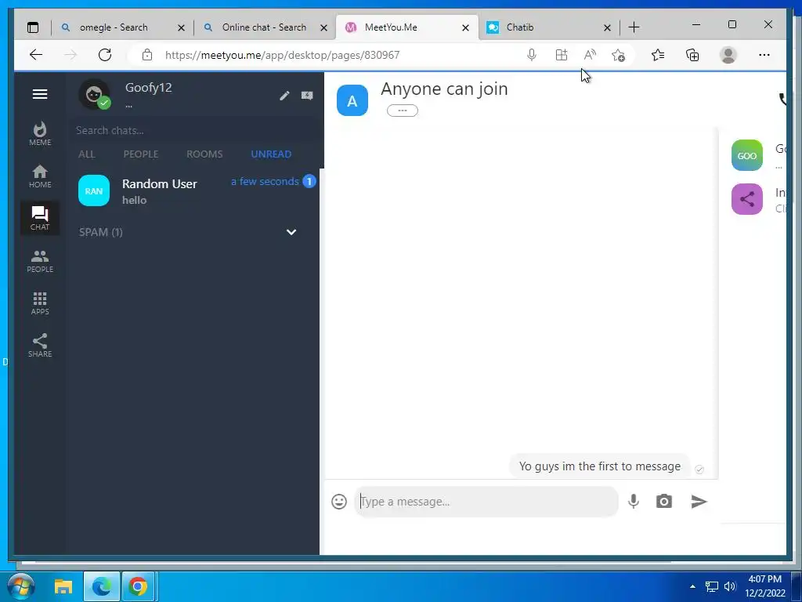The height and width of the screenshot is (602, 802).
Task: Click the room avatar letter A
Action: [352, 101]
